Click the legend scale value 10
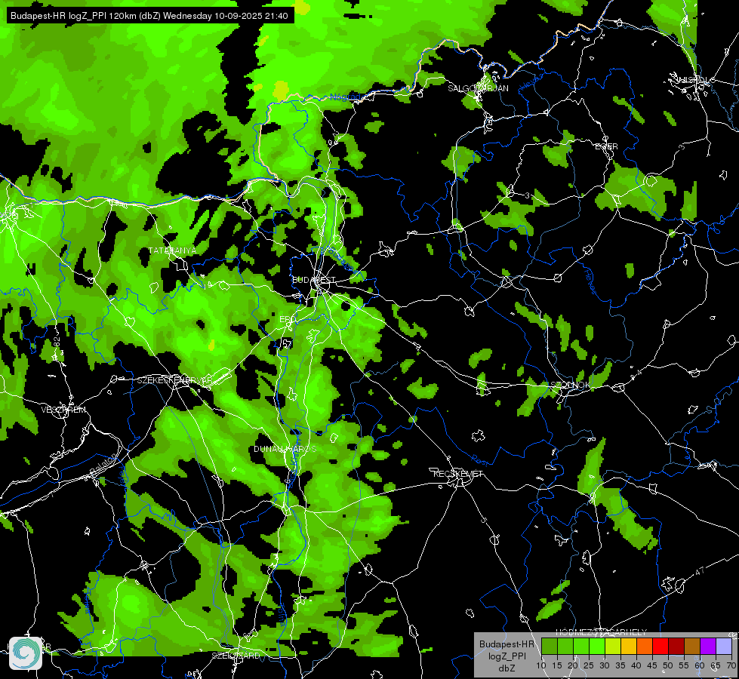 point(541,665)
